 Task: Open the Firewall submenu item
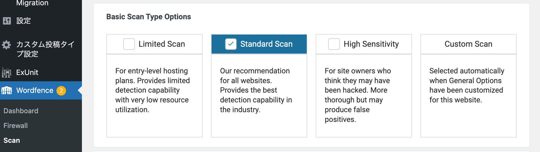click(16, 126)
